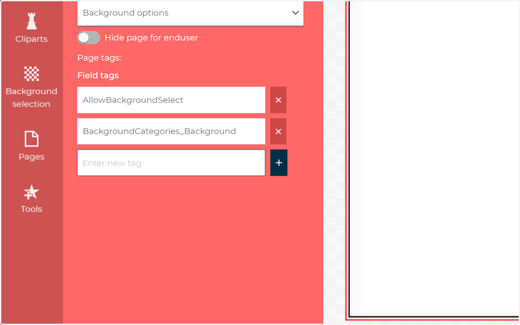Click the Enter new tag field
The width and height of the screenshot is (520, 325).
click(171, 163)
